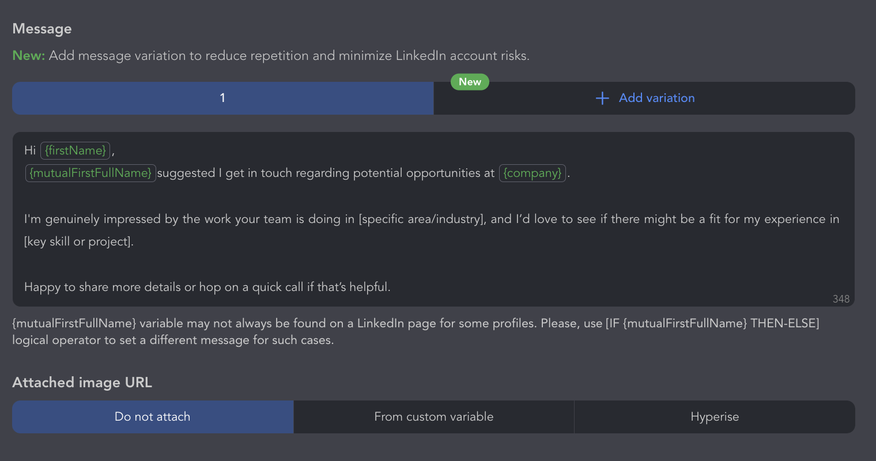Image resolution: width=876 pixels, height=461 pixels.
Task: Click the {firstName} variable chip
Action: pyautogui.click(x=75, y=150)
